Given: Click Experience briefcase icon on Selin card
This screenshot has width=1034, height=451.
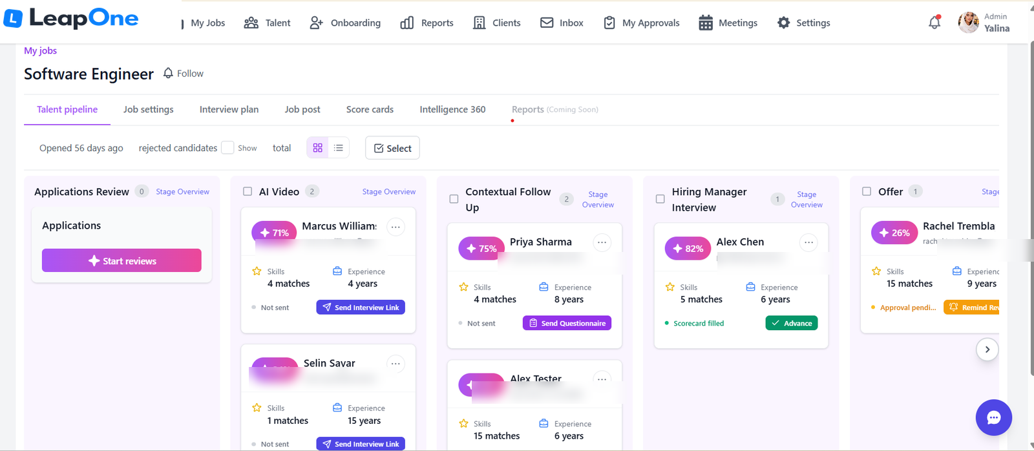Looking at the screenshot, I should tap(337, 408).
